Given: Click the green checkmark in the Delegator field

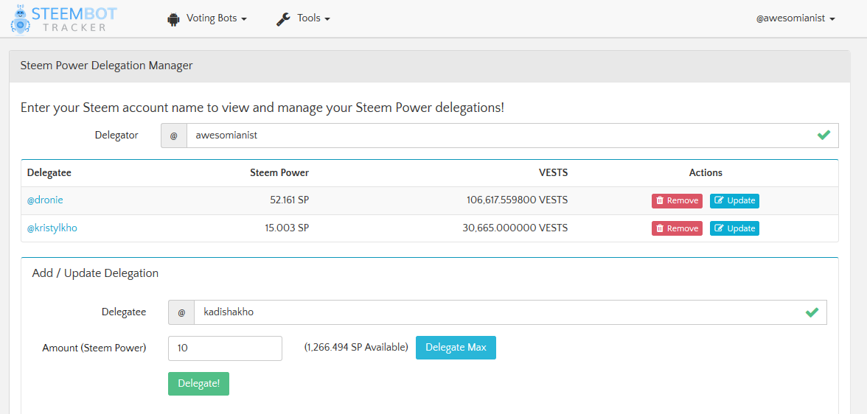Looking at the screenshot, I should 824,135.
